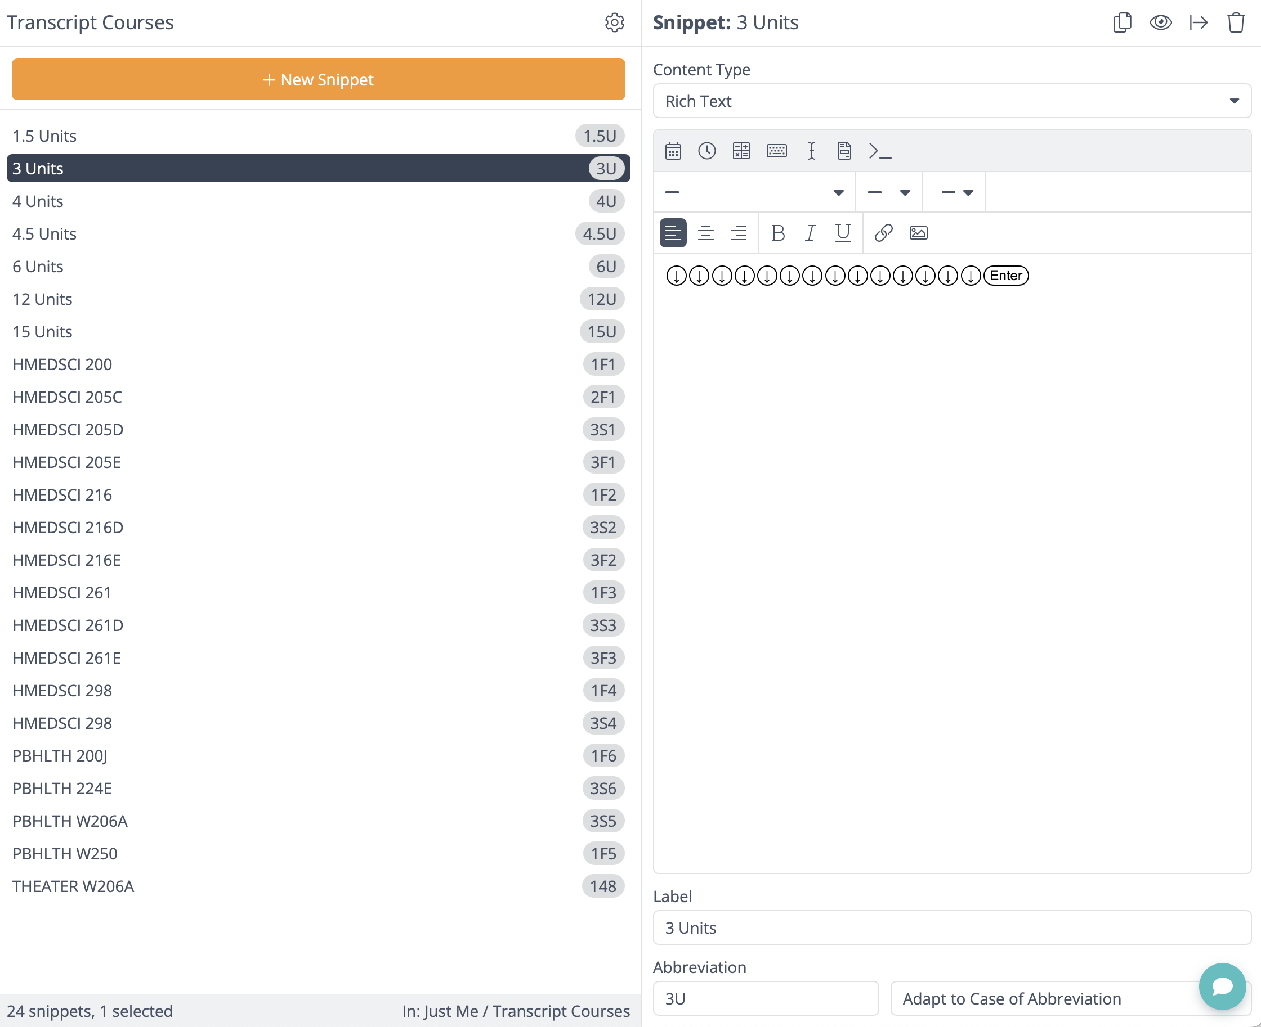Toggle snippet preview with the eye icon

click(x=1160, y=22)
